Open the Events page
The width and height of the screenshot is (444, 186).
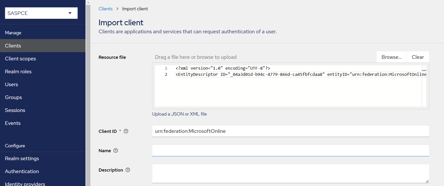(13, 123)
